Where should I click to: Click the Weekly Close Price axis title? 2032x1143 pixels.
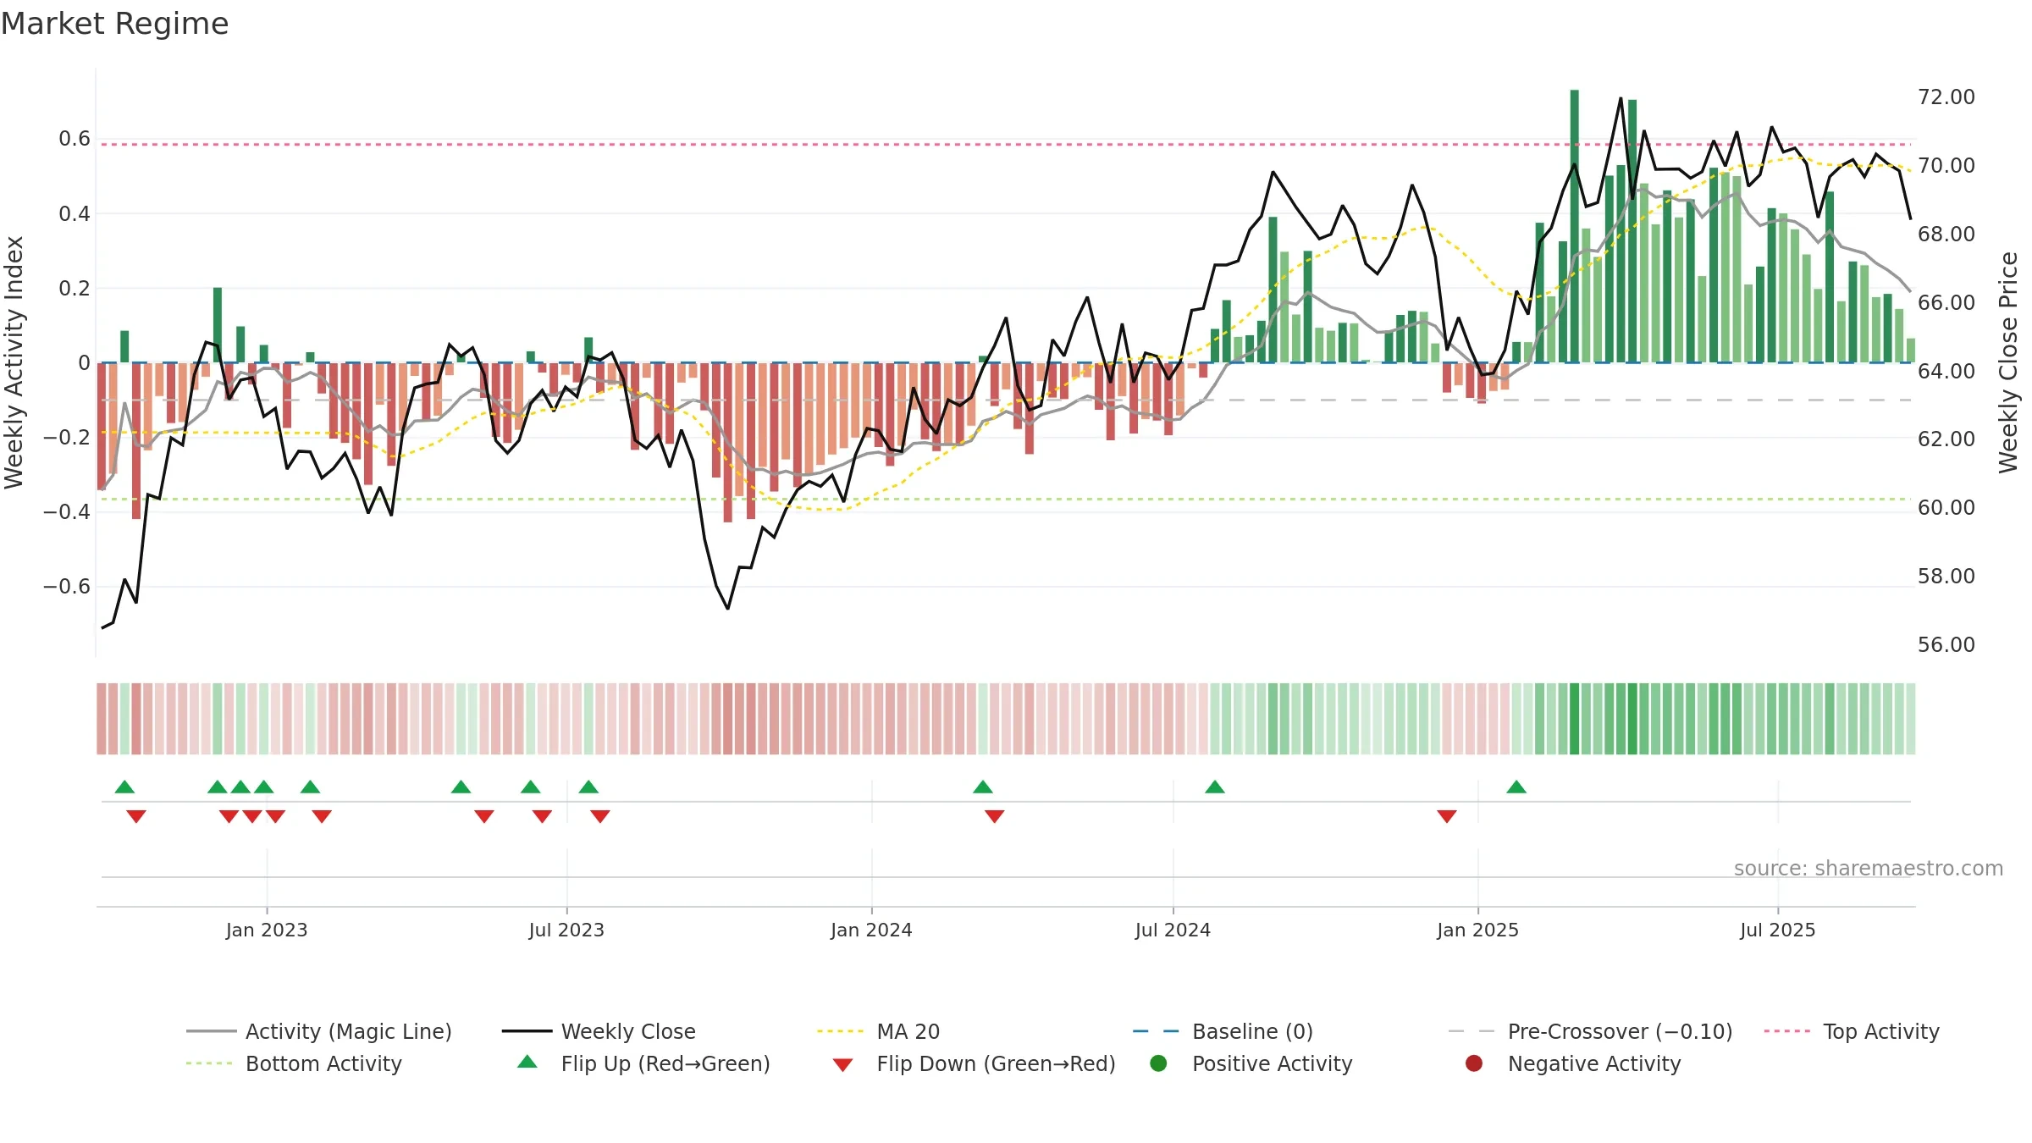[2008, 362]
